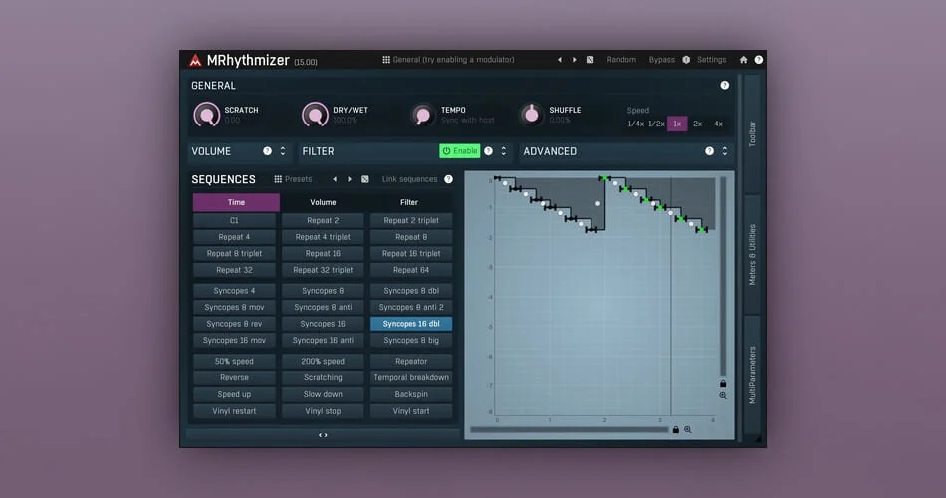
Task: Select the 2x speed option
Action: 697,124
